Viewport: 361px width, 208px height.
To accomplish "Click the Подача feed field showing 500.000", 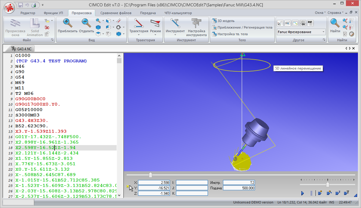I will (239, 188).
